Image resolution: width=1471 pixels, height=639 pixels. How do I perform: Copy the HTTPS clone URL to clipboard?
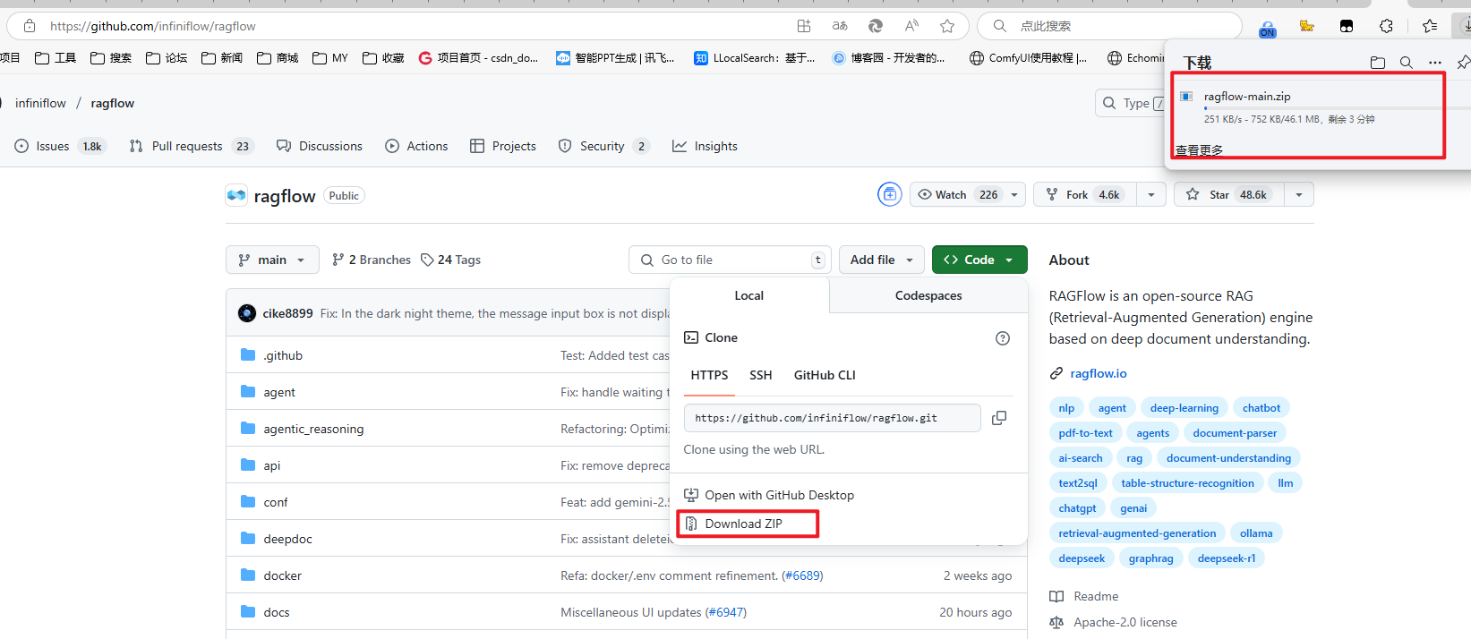(x=999, y=418)
